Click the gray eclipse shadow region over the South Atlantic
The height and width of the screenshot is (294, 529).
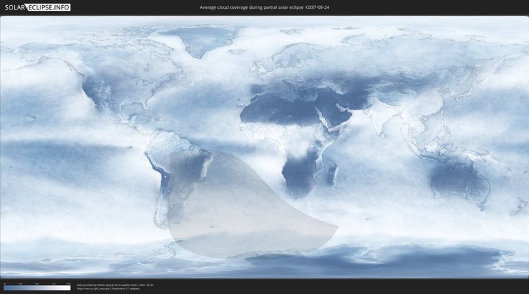click(x=242, y=213)
